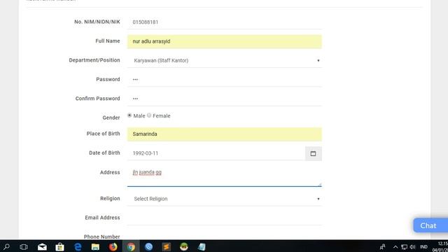Open Task View on the taskbar

click(24, 246)
